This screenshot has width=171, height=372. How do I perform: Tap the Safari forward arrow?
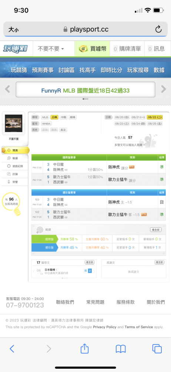[48, 349]
